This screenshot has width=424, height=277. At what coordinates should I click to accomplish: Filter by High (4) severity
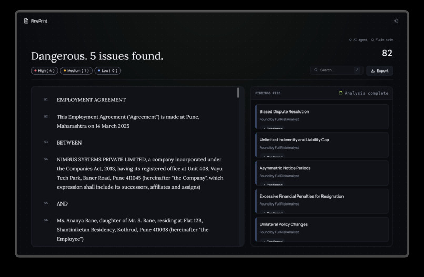point(44,71)
